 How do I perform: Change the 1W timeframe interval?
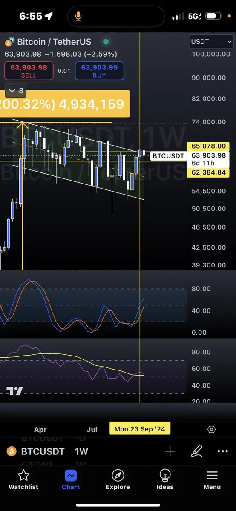(x=81, y=451)
